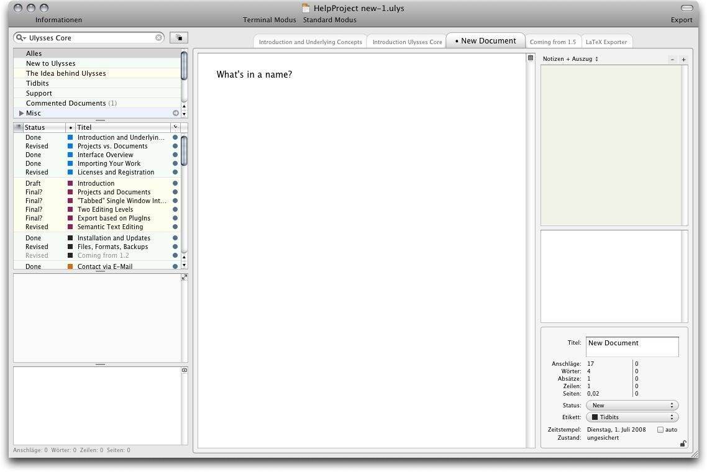Click the dot column header

click(x=70, y=127)
